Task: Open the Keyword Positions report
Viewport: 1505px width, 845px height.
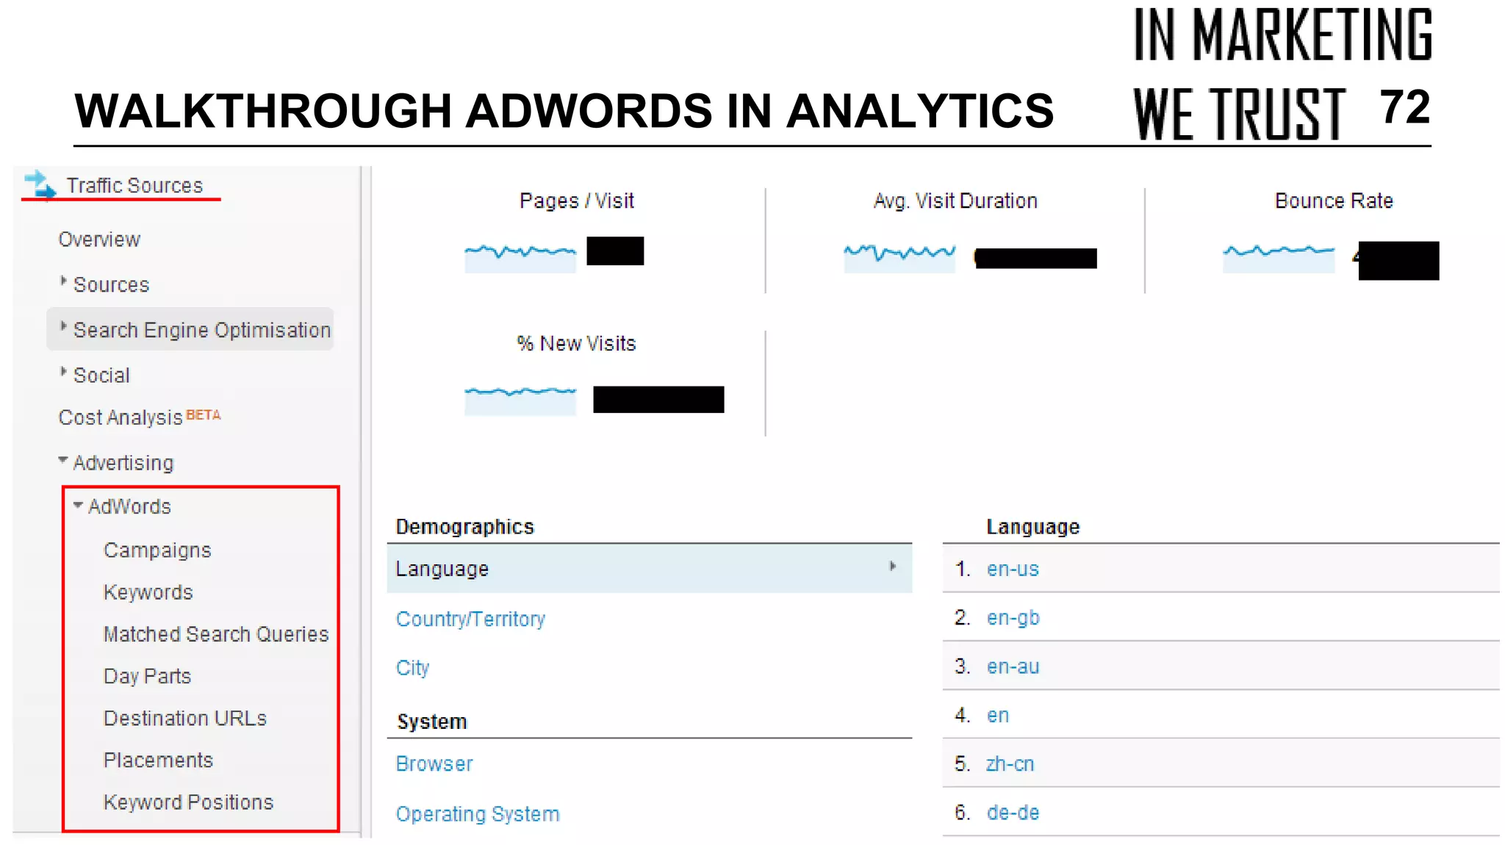Action: (188, 802)
